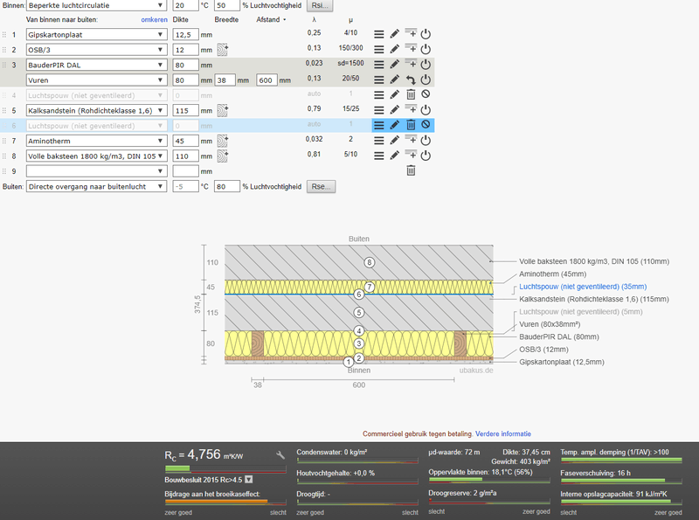Re-enable highlighted Luchtspouw layer 6
The width and height of the screenshot is (699, 520).
click(x=426, y=124)
